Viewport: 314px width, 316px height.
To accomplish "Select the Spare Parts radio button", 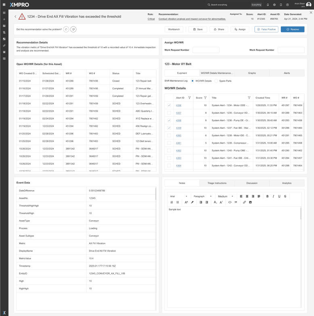I will (216, 81).
